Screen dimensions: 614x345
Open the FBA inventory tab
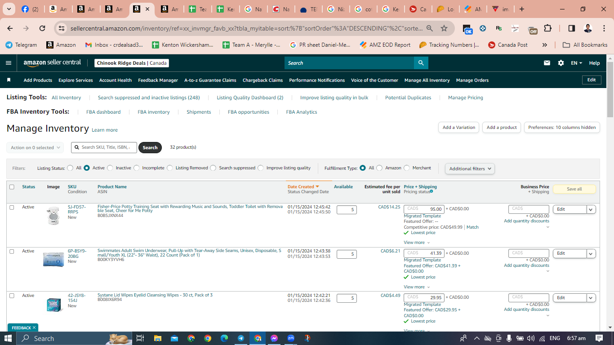pos(154,112)
